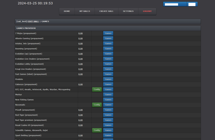Click 0.00 balance for Aviator, Jetx
The height and width of the screenshot is (140, 215).
(81, 44)
